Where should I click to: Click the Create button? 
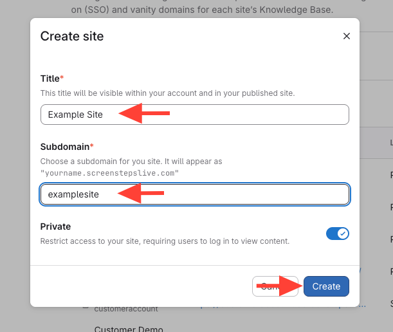(x=326, y=286)
